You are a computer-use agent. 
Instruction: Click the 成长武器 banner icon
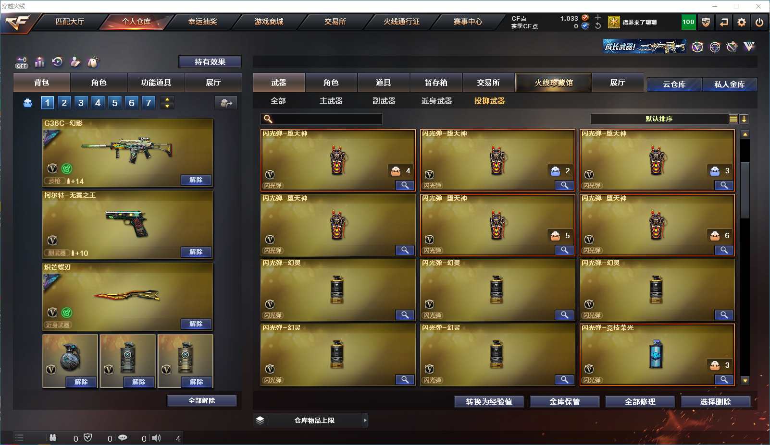(645, 47)
